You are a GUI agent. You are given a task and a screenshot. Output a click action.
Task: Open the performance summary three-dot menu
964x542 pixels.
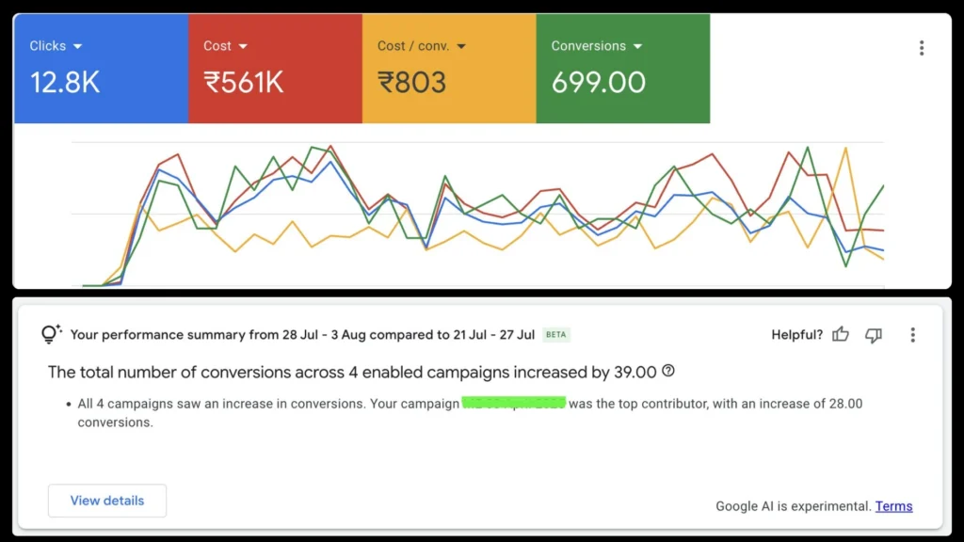(912, 334)
